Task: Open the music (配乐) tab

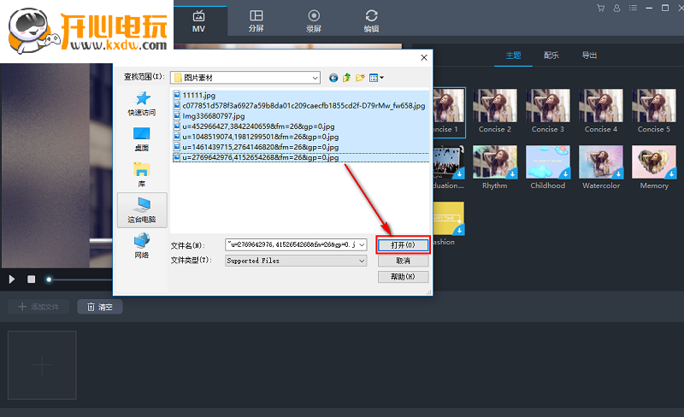Action: coord(551,56)
